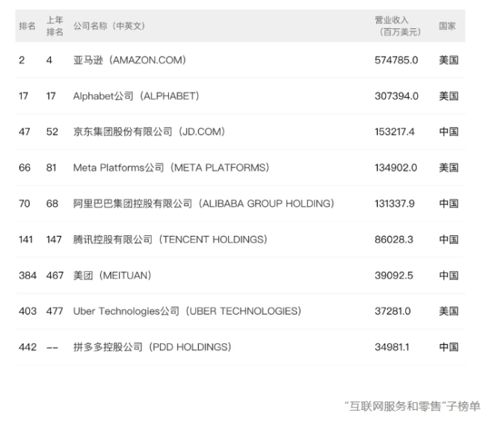The width and height of the screenshot is (486, 421).
Task: Click the 国家 column header
Action: point(447,26)
